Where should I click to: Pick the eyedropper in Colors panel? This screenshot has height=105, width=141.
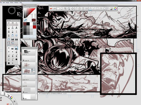[x=25, y=20]
